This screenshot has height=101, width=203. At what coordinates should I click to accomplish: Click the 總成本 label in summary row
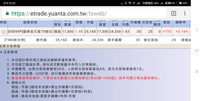click(78, 40)
